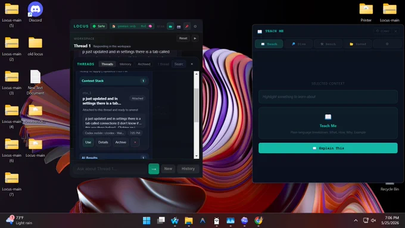The height and width of the screenshot is (228, 405).
Task: Select the Threads tab in Threads panel
Action: click(107, 64)
